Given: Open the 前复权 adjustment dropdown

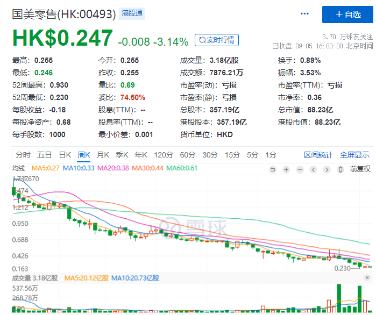Looking at the screenshot, I should [x=360, y=169].
